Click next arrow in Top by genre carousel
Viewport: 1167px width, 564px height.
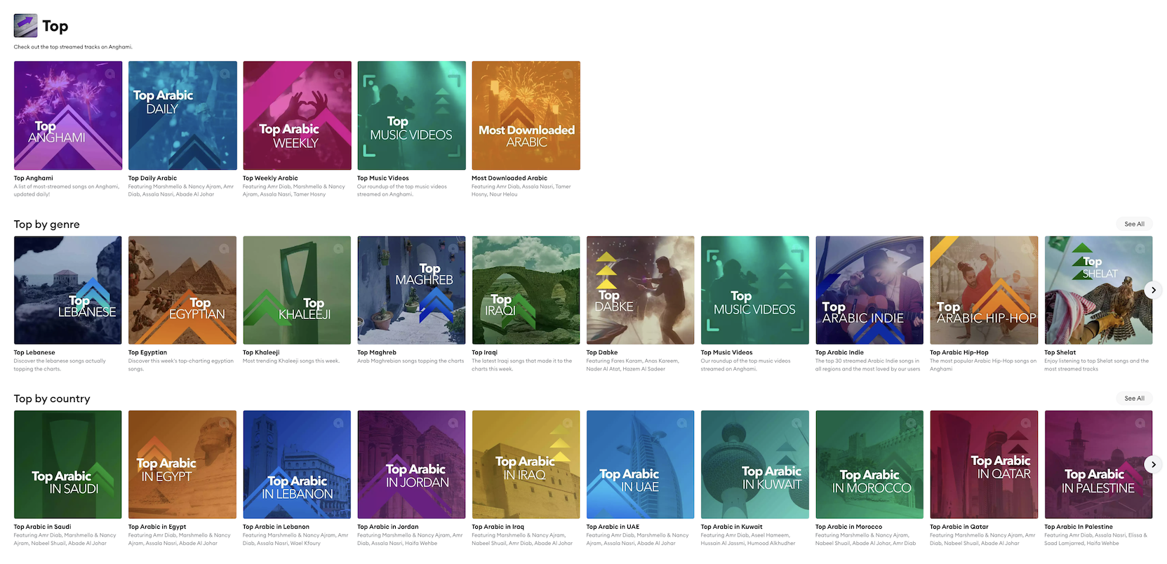pyautogui.click(x=1153, y=290)
